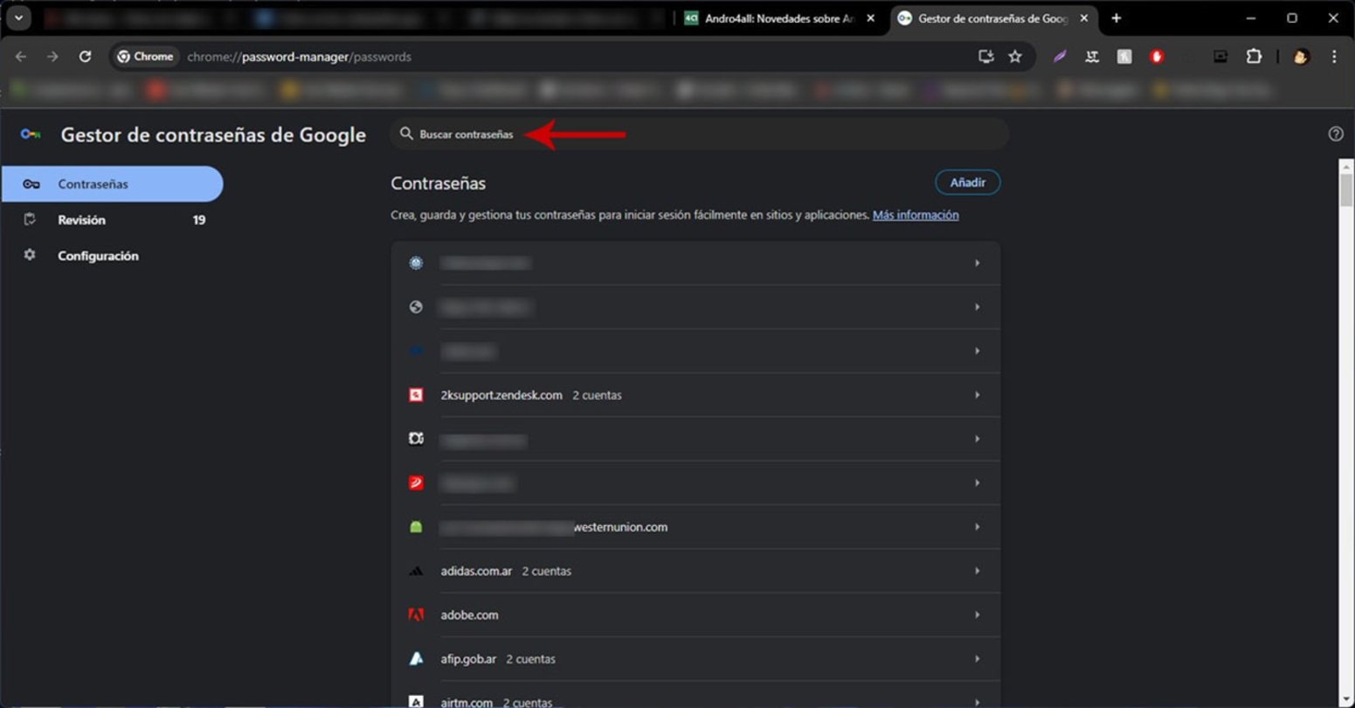1355x708 pixels.
Task: Click the Revisión count badge 19
Action: [199, 220]
